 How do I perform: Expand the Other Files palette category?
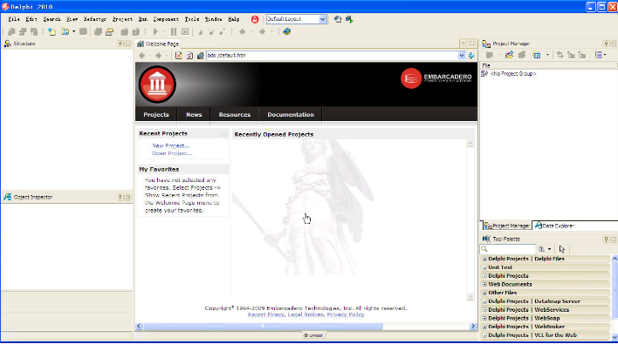484,293
